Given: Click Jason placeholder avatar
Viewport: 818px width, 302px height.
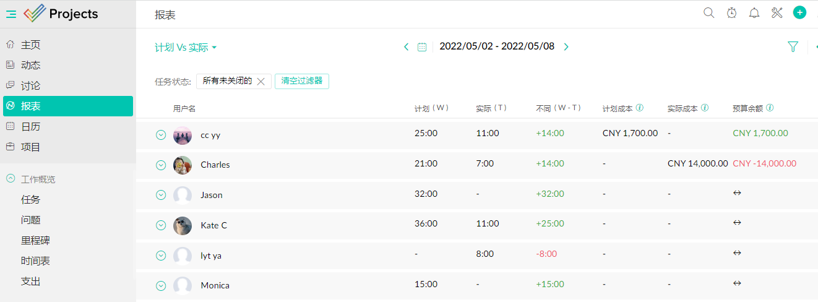Looking at the screenshot, I should [x=183, y=195].
